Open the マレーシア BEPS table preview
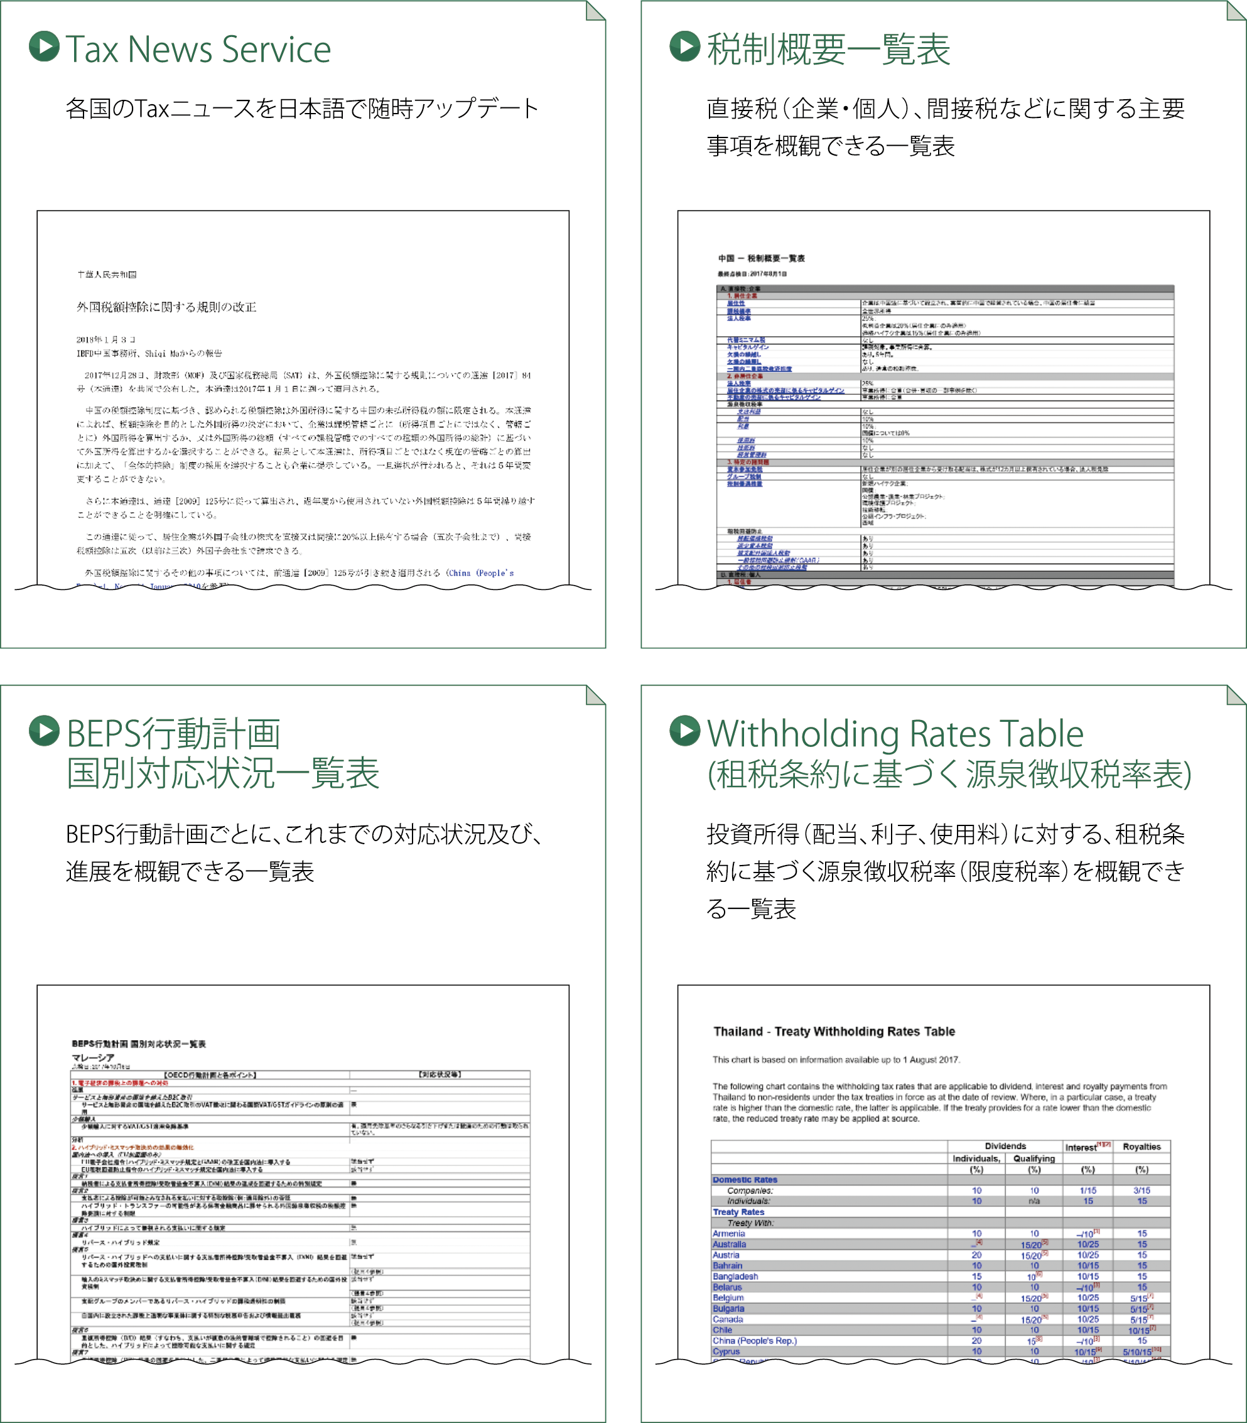 pos(303,1173)
